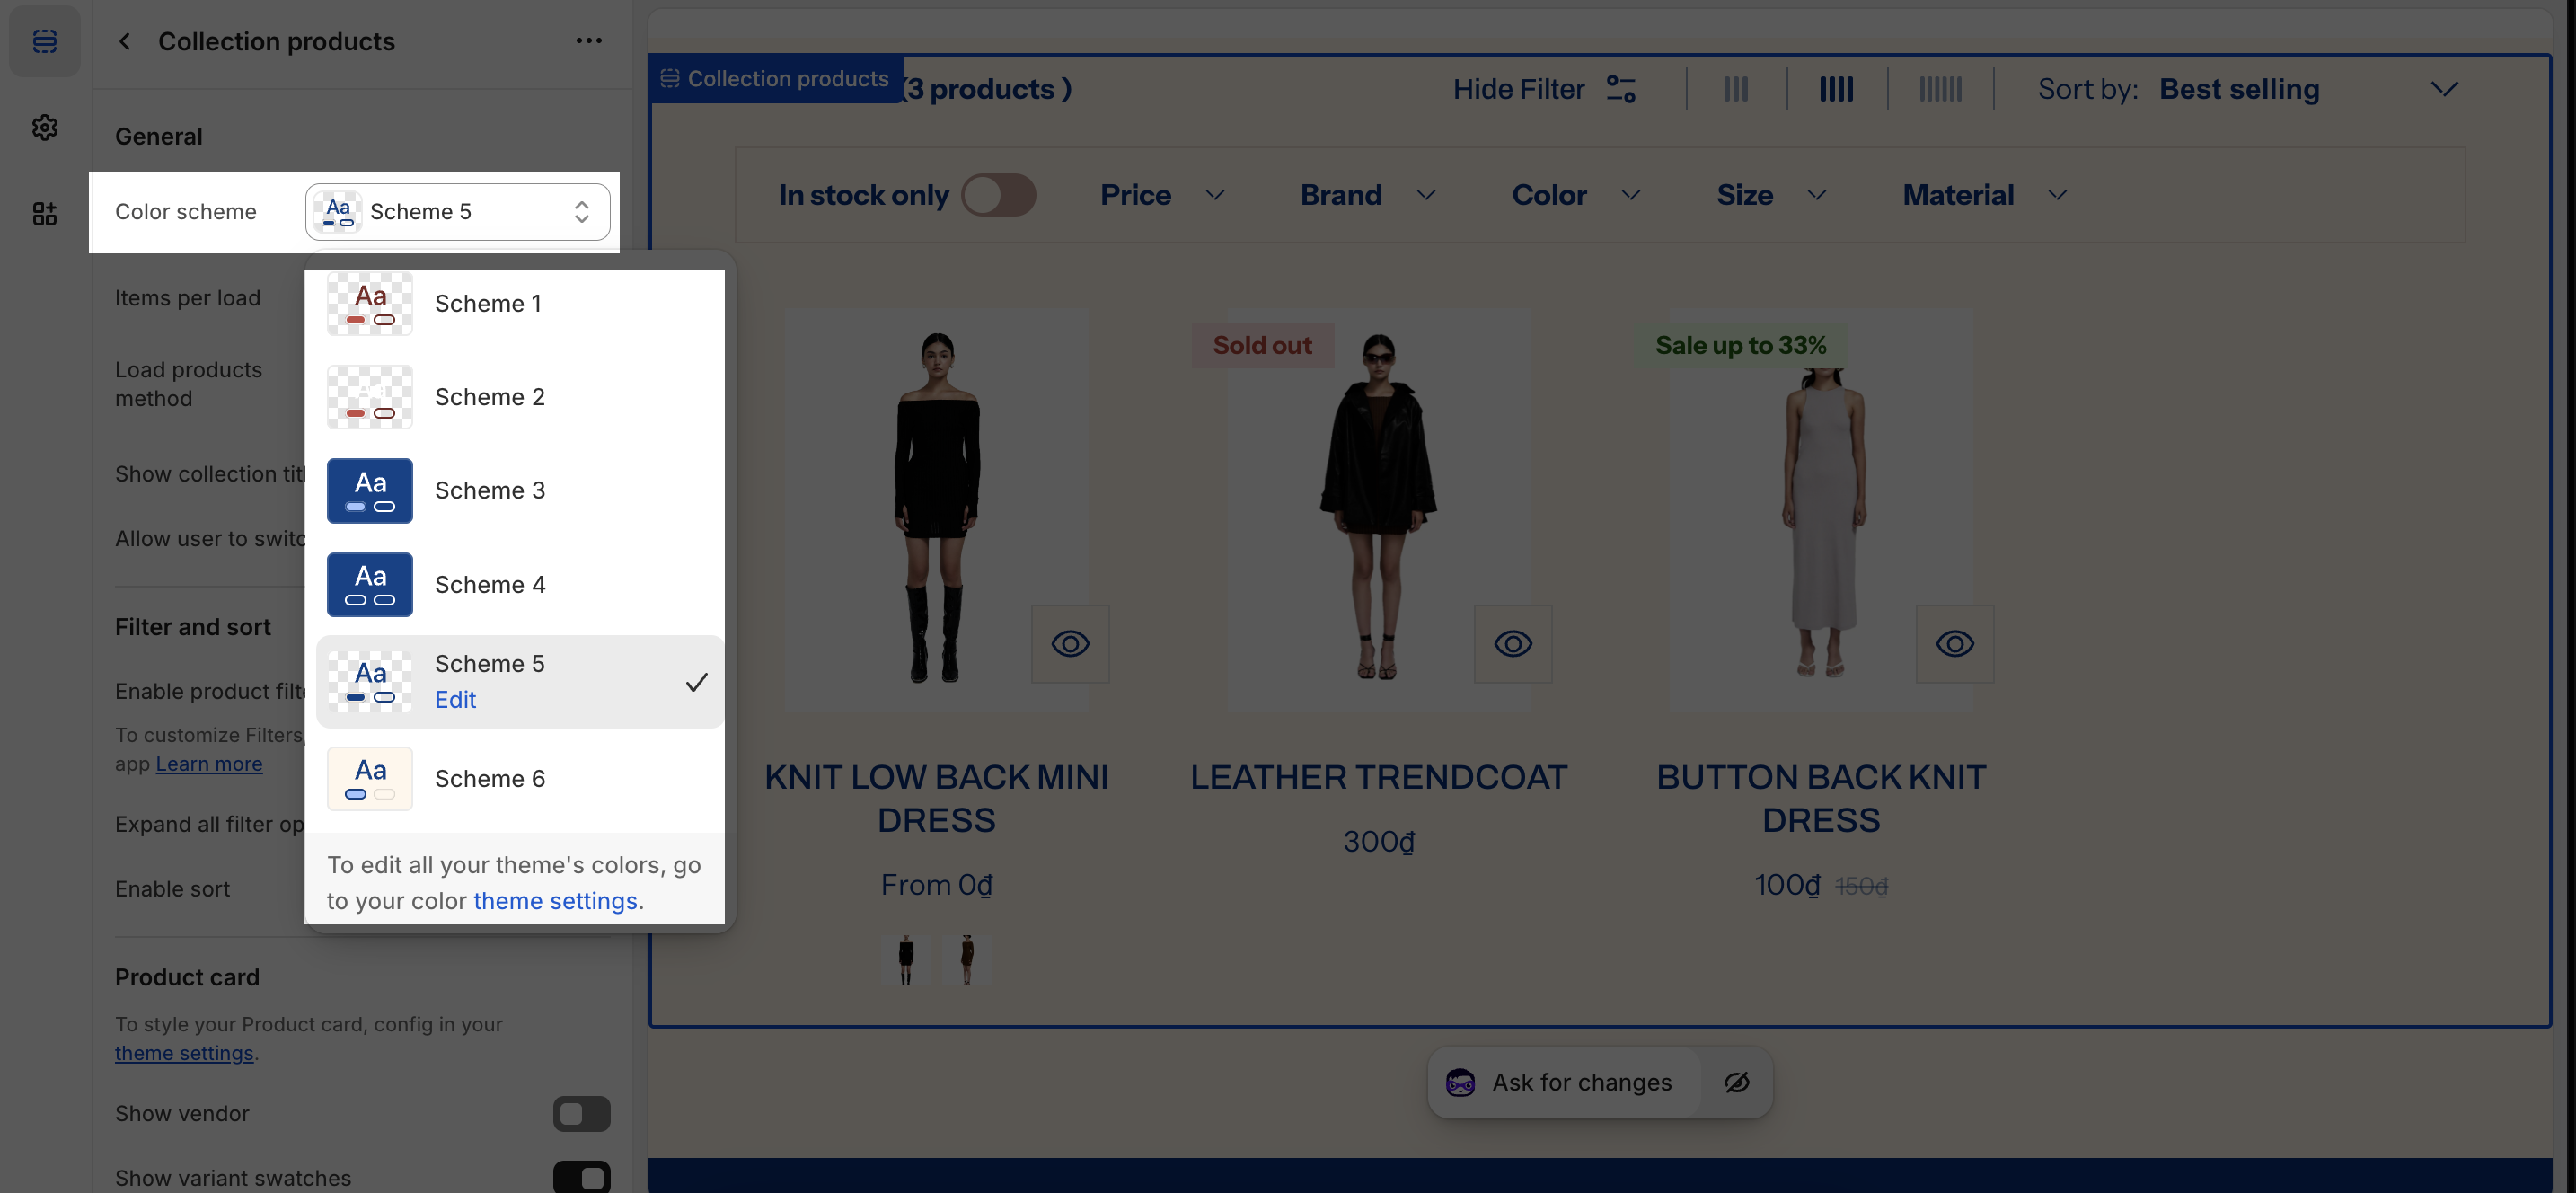The image size is (2576, 1193).
Task: Collapse the Color scheme Scheme 5 selector
Action: [x=458, y=212]
